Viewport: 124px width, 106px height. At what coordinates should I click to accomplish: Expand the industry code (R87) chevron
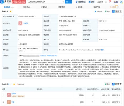24,51
